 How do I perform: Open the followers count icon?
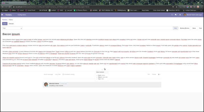pyautogui.click(x=159, y=74)
